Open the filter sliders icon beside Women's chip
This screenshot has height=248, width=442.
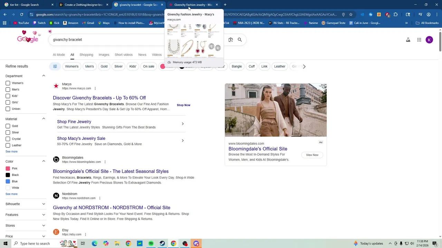pyautogui.click(x=55, y=66)
